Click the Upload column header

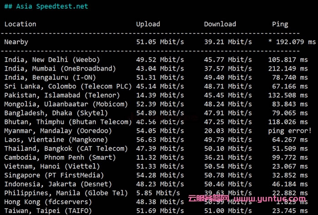coord(148,24)
